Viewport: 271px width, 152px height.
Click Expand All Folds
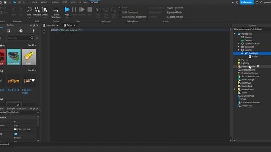[174, 12]
